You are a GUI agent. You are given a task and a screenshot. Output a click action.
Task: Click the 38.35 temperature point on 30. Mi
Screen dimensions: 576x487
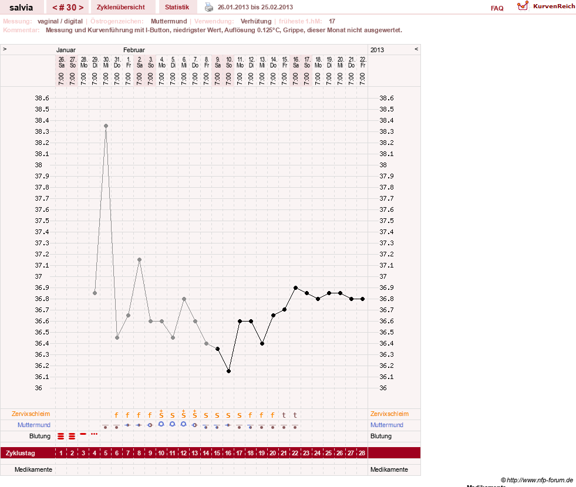[106, 126]
